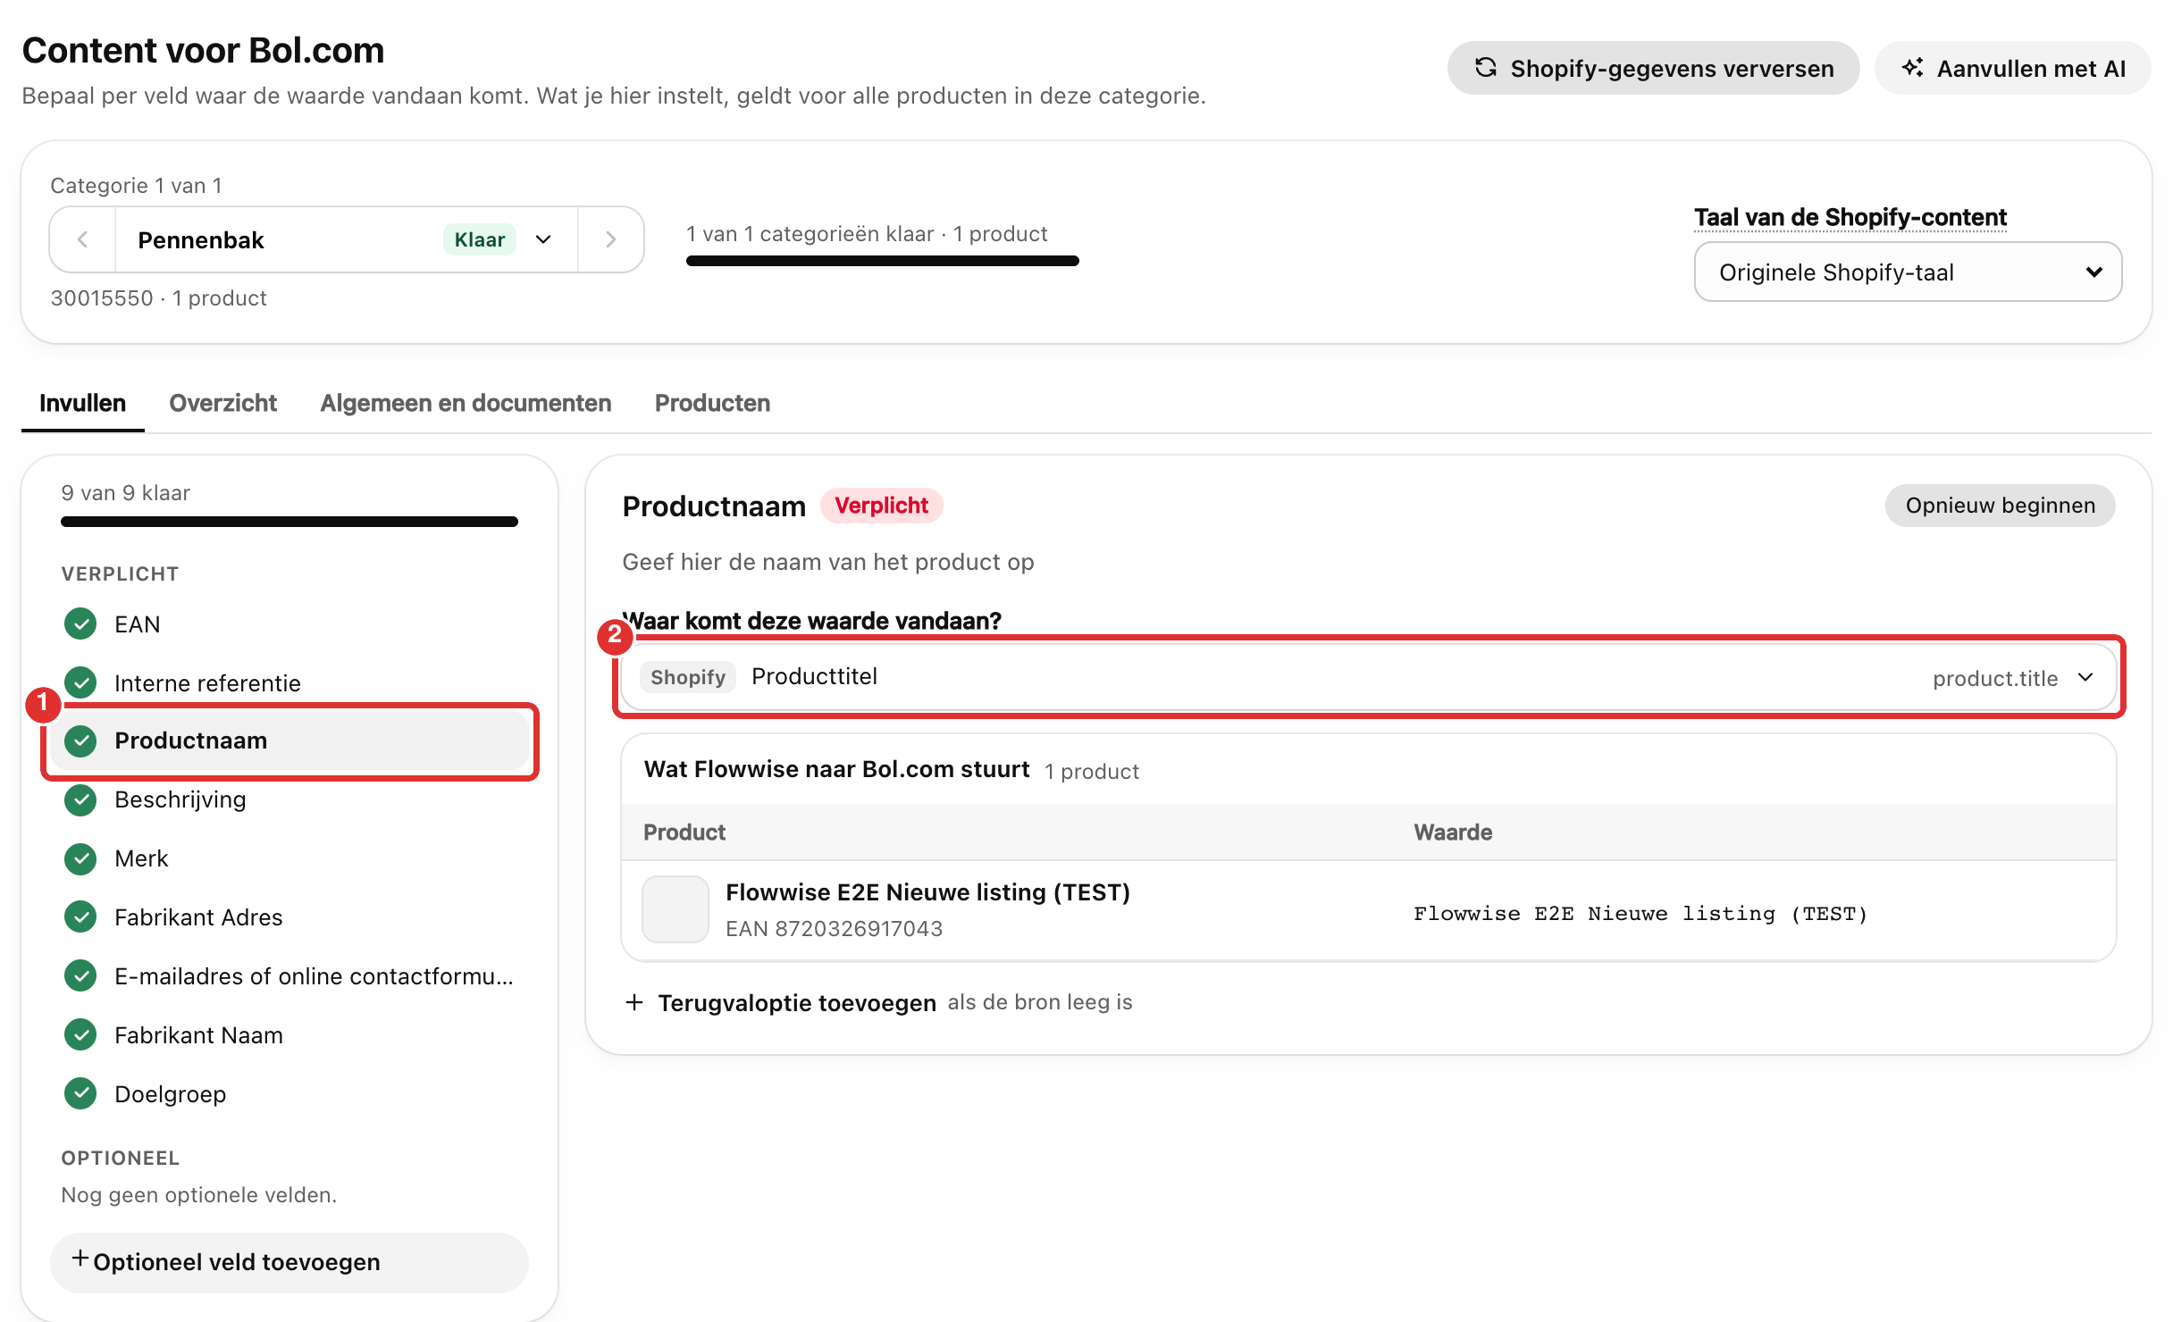Click the Verplicht badge

point(881,506)
